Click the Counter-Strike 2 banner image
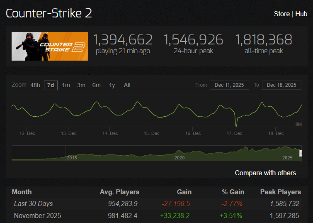Image resolution: width=313 pixels, height=223 pixels. point(50,46)
